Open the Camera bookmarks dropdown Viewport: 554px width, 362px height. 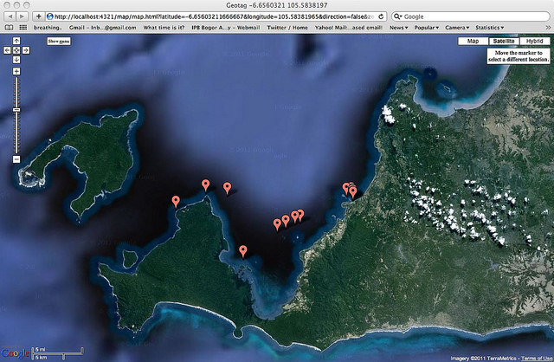(458, 28)
